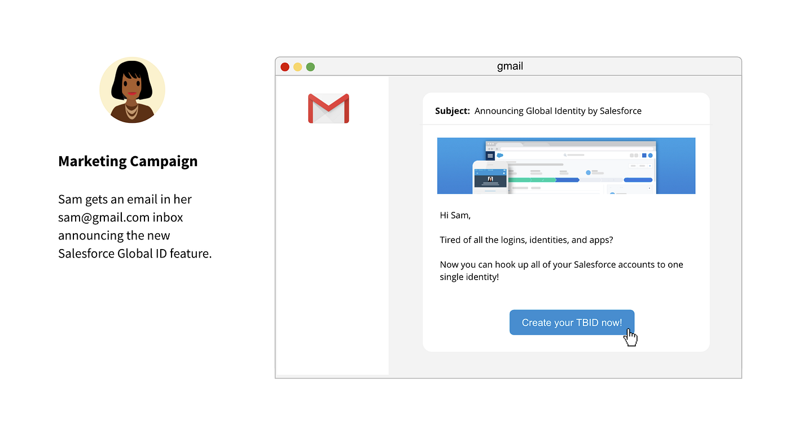Click the hamburger menu icon in banner

click(490, 156)
